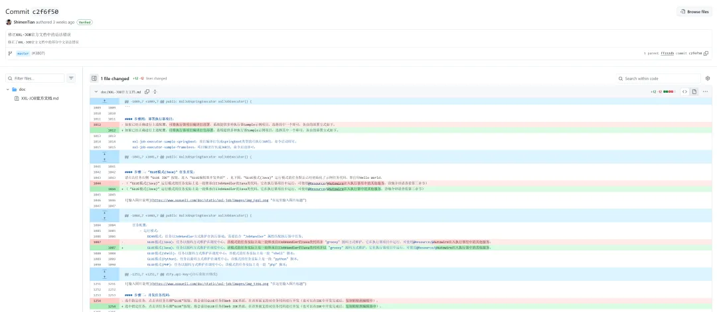This screenshot has height=312, width=717.
Task: Open file filter options button
Action: [71, 78]
